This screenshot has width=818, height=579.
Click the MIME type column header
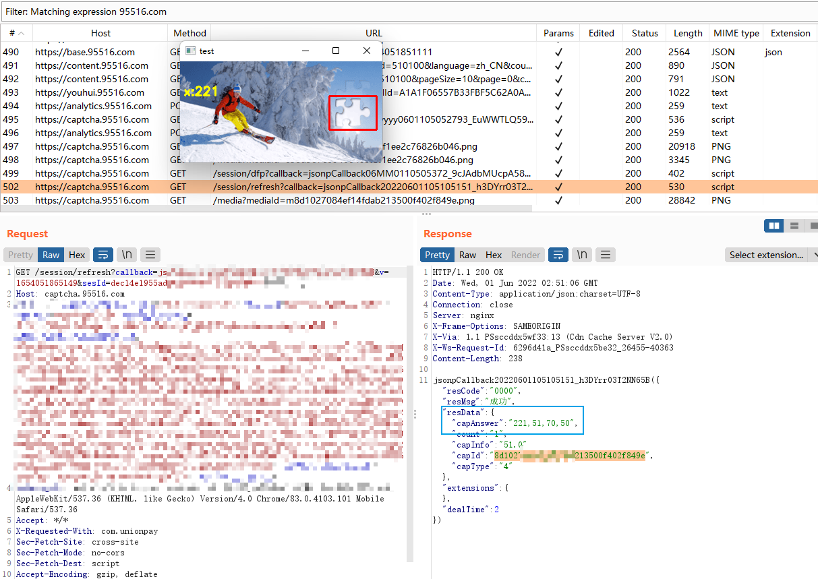[736, 33]
